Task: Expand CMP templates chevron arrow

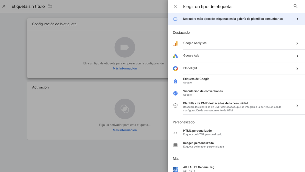Action: pos(297,106)
